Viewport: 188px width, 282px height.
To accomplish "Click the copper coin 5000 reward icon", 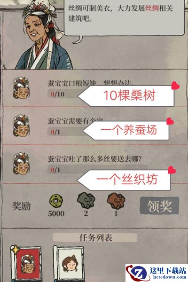I will click(56, 201).
